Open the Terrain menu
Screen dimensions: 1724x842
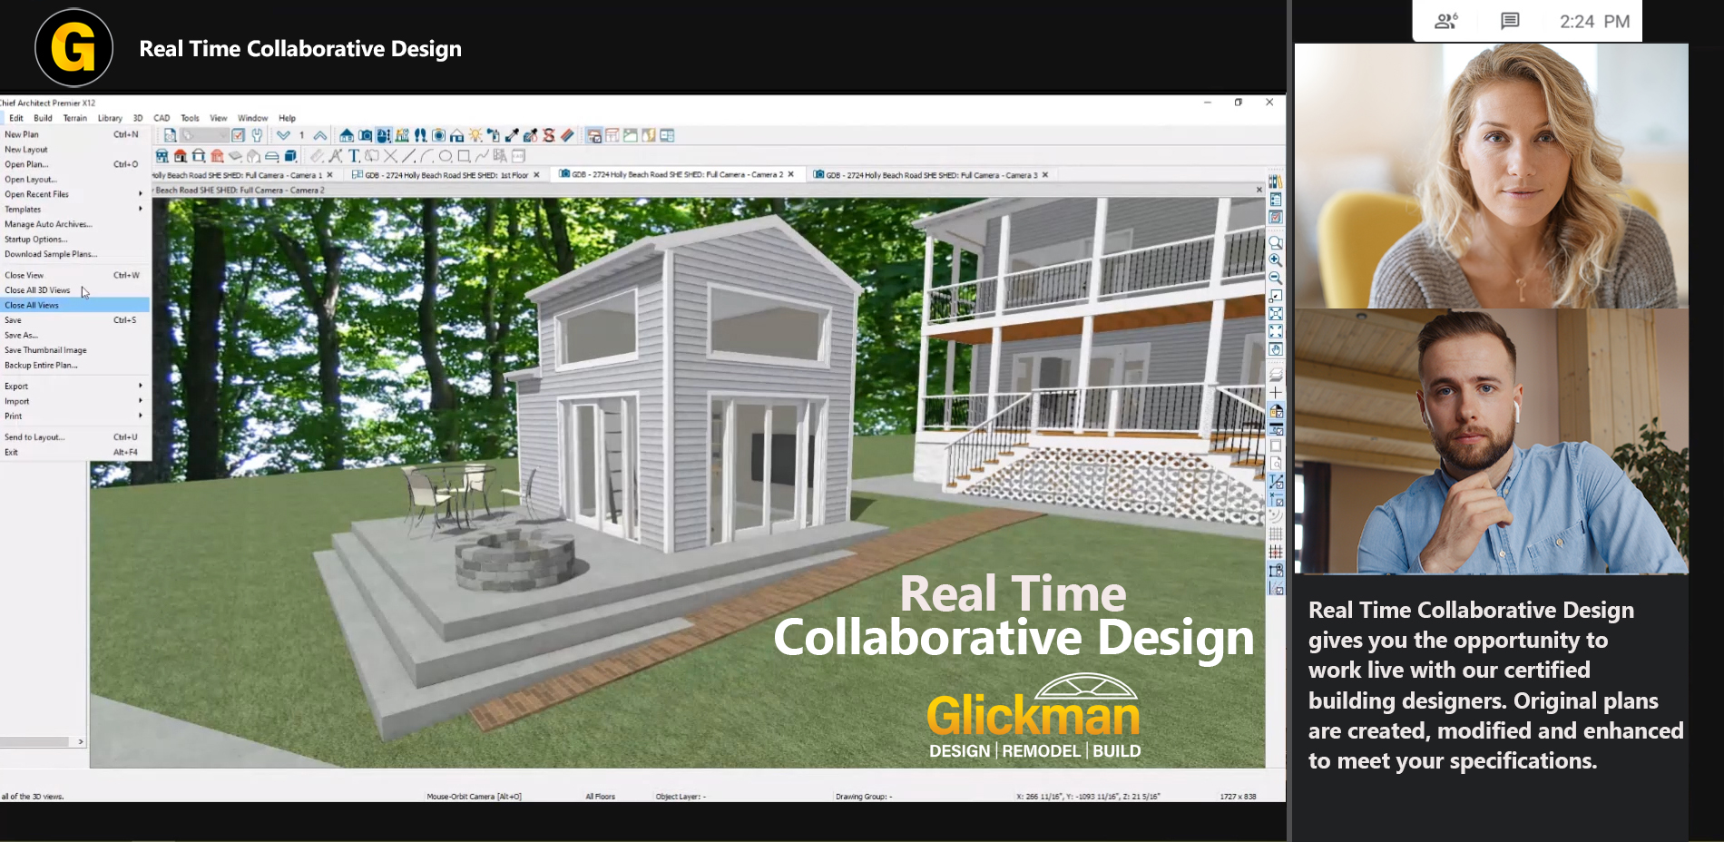click(x=75, y=118)
